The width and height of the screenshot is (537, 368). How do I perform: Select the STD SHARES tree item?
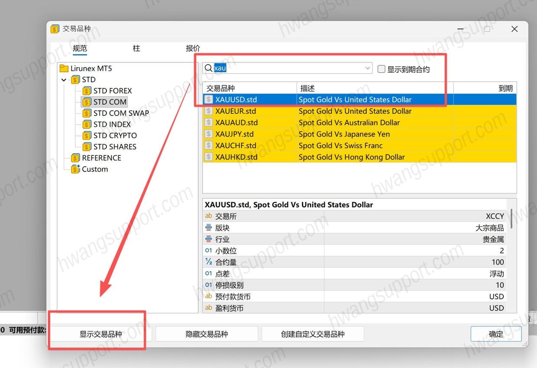tap(115, 147)
